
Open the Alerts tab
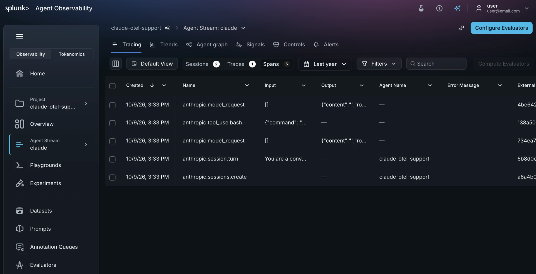point(326,45)
